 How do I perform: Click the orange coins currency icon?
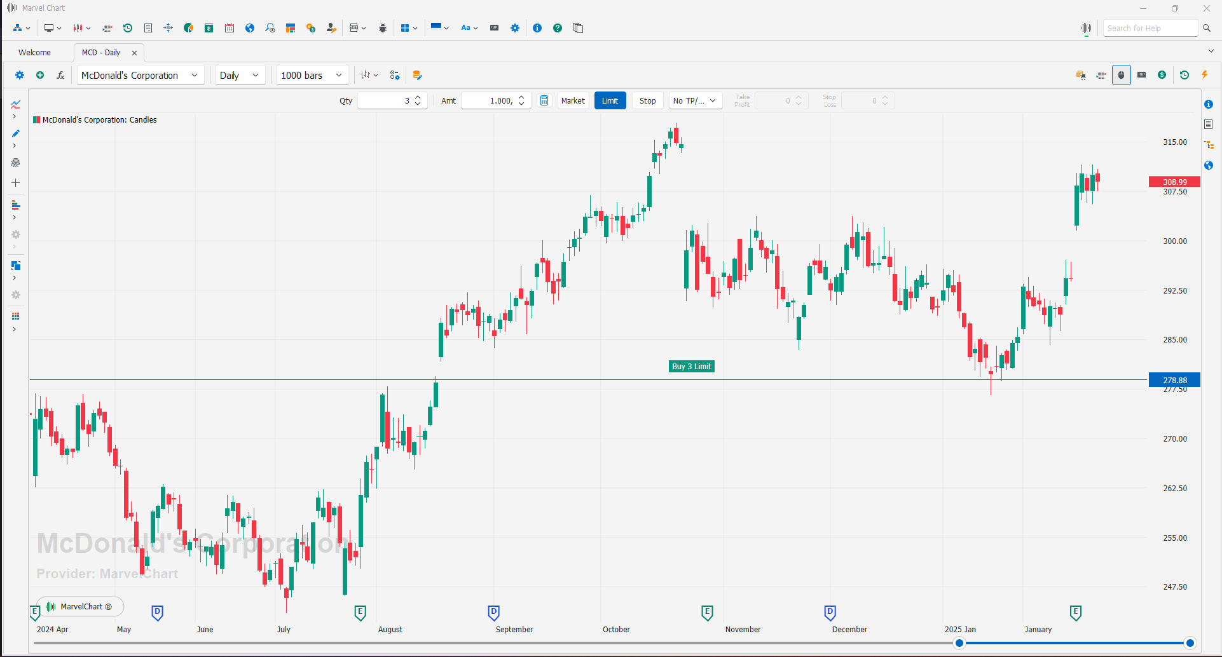311,28
